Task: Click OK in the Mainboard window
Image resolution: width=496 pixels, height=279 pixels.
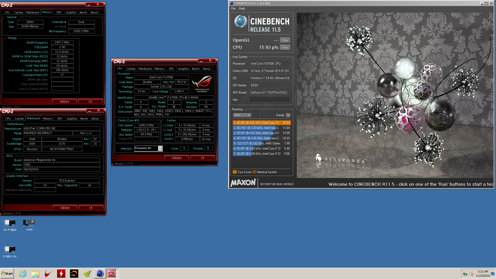Action: pos(91,208)
